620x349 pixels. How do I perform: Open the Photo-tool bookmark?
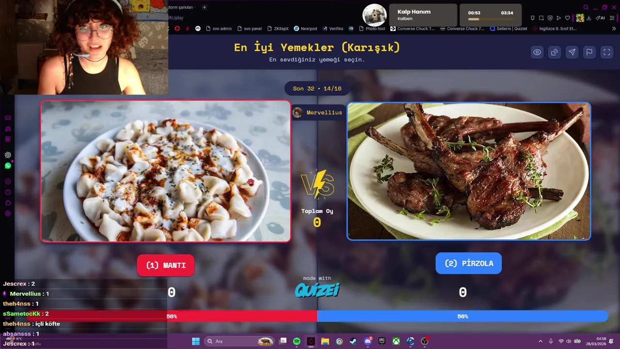pyautogui.click(x=371, y=29)
